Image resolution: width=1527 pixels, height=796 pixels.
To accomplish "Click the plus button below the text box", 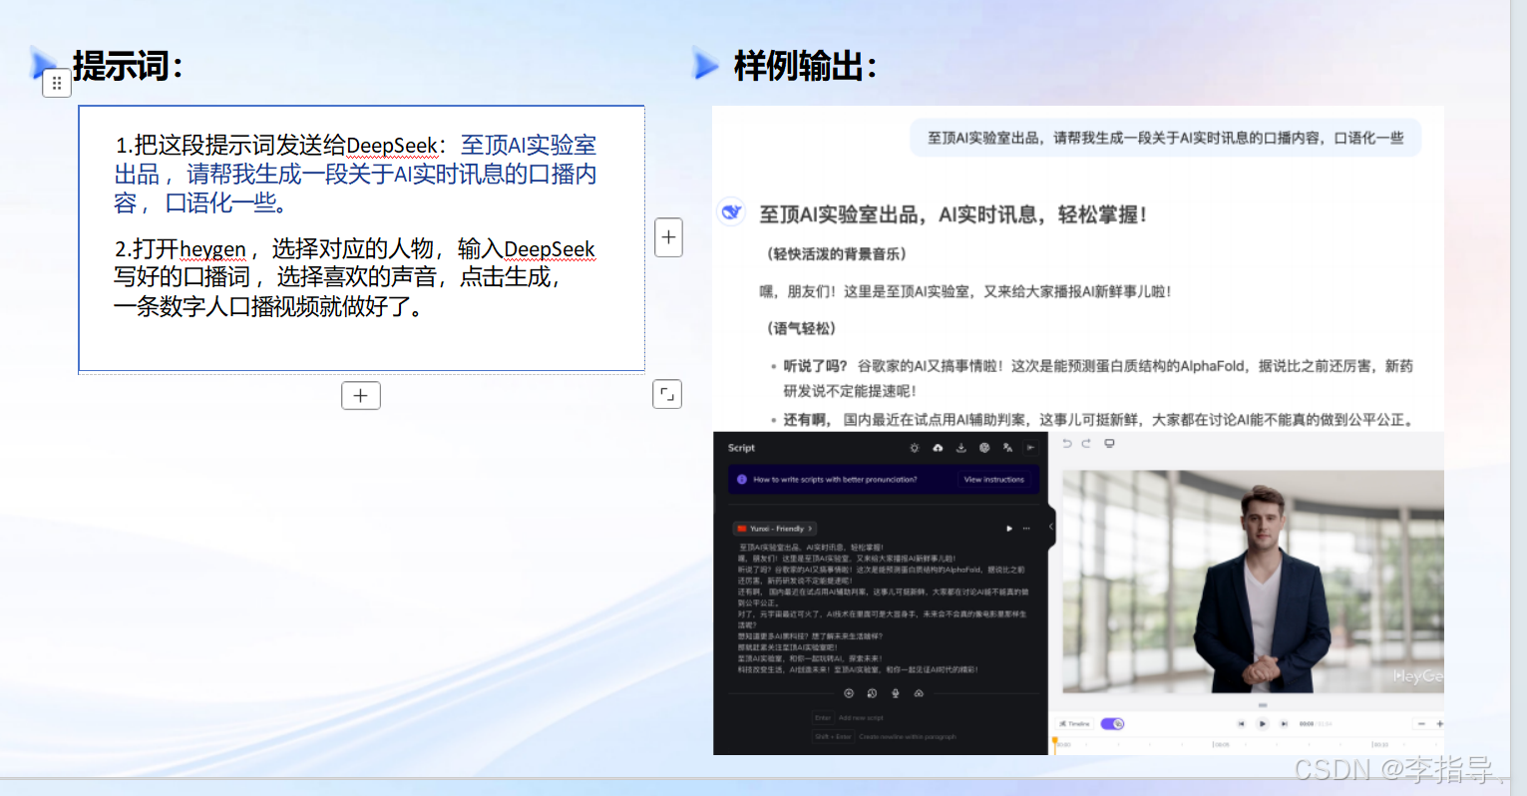I will click(x=361, y=395).
